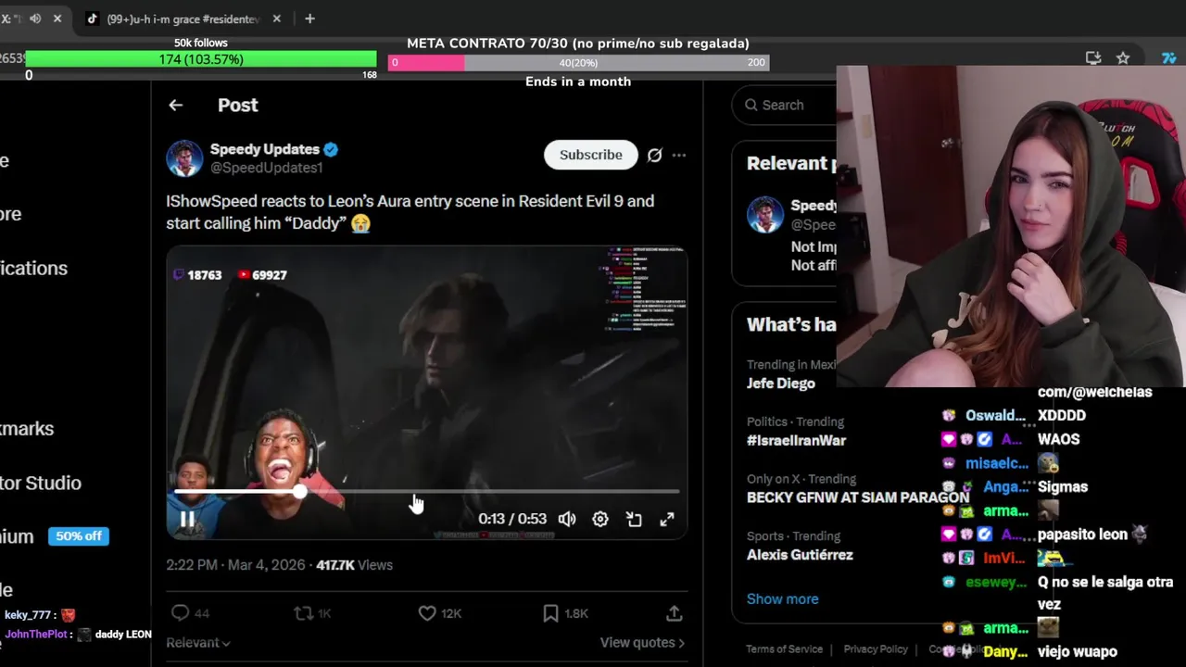Click the 50k follows goal bar
This screenshot has height=667, width=1186.
point(201,59)
